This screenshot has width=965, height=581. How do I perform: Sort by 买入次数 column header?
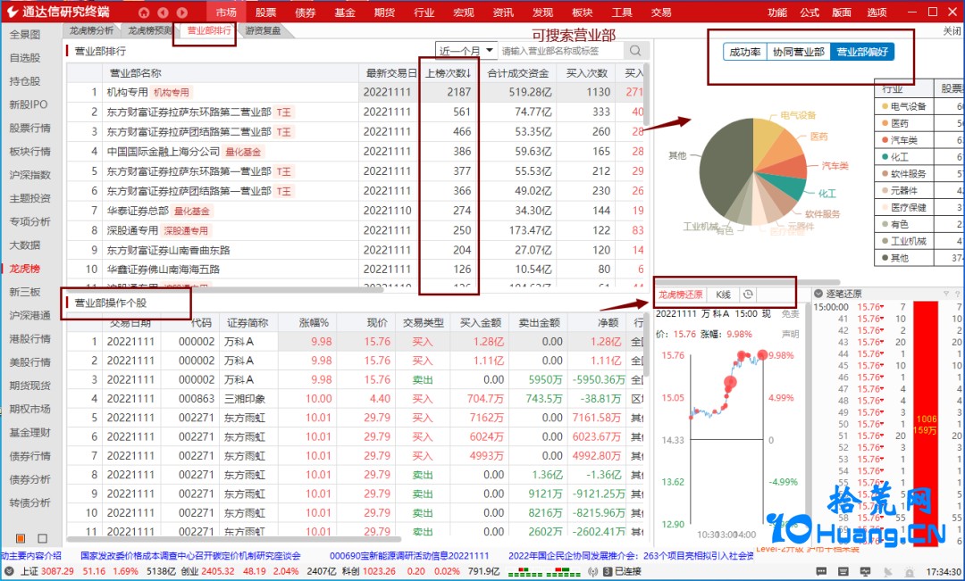tap(586, 73)
